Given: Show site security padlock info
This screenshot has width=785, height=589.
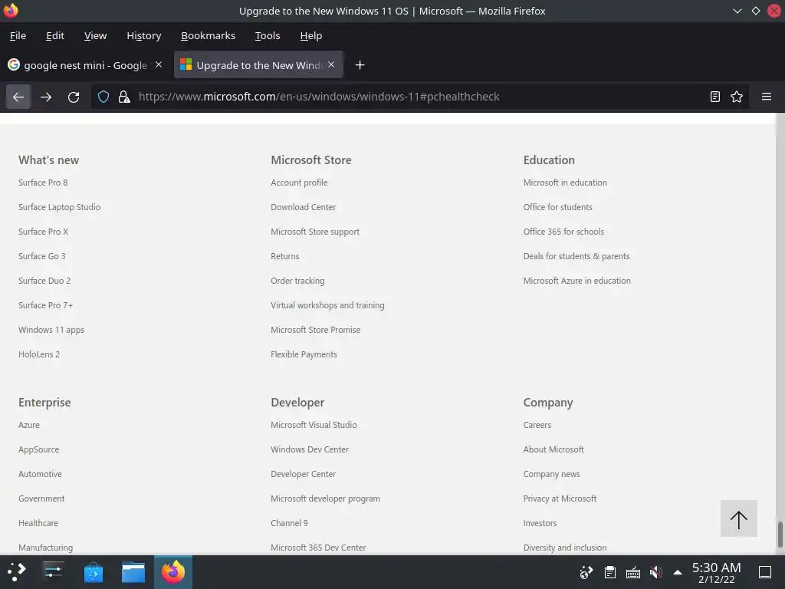Looking at the screenshot, I should tap(124, 97).
